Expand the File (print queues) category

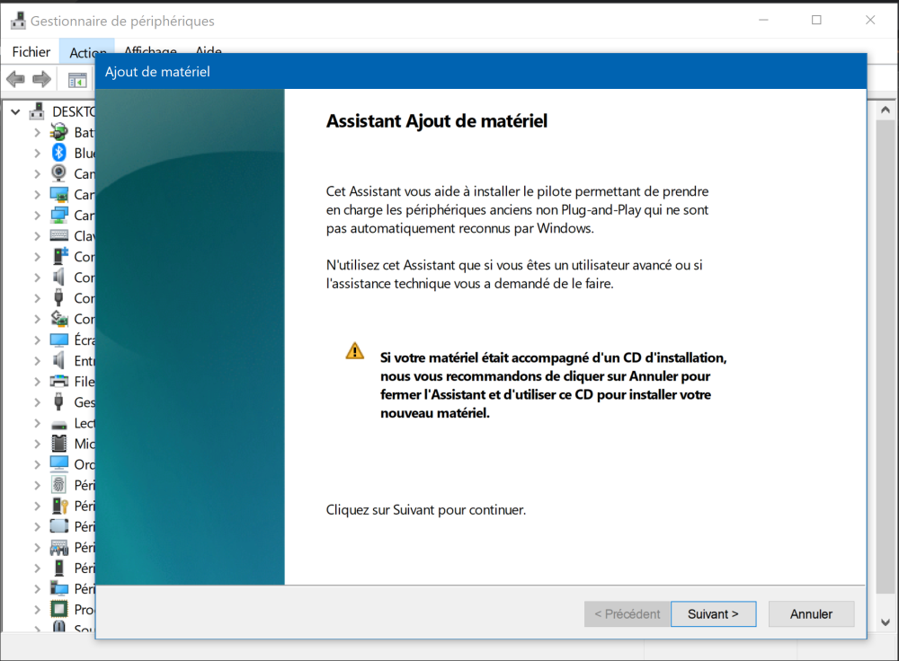(x=37, y=382)
